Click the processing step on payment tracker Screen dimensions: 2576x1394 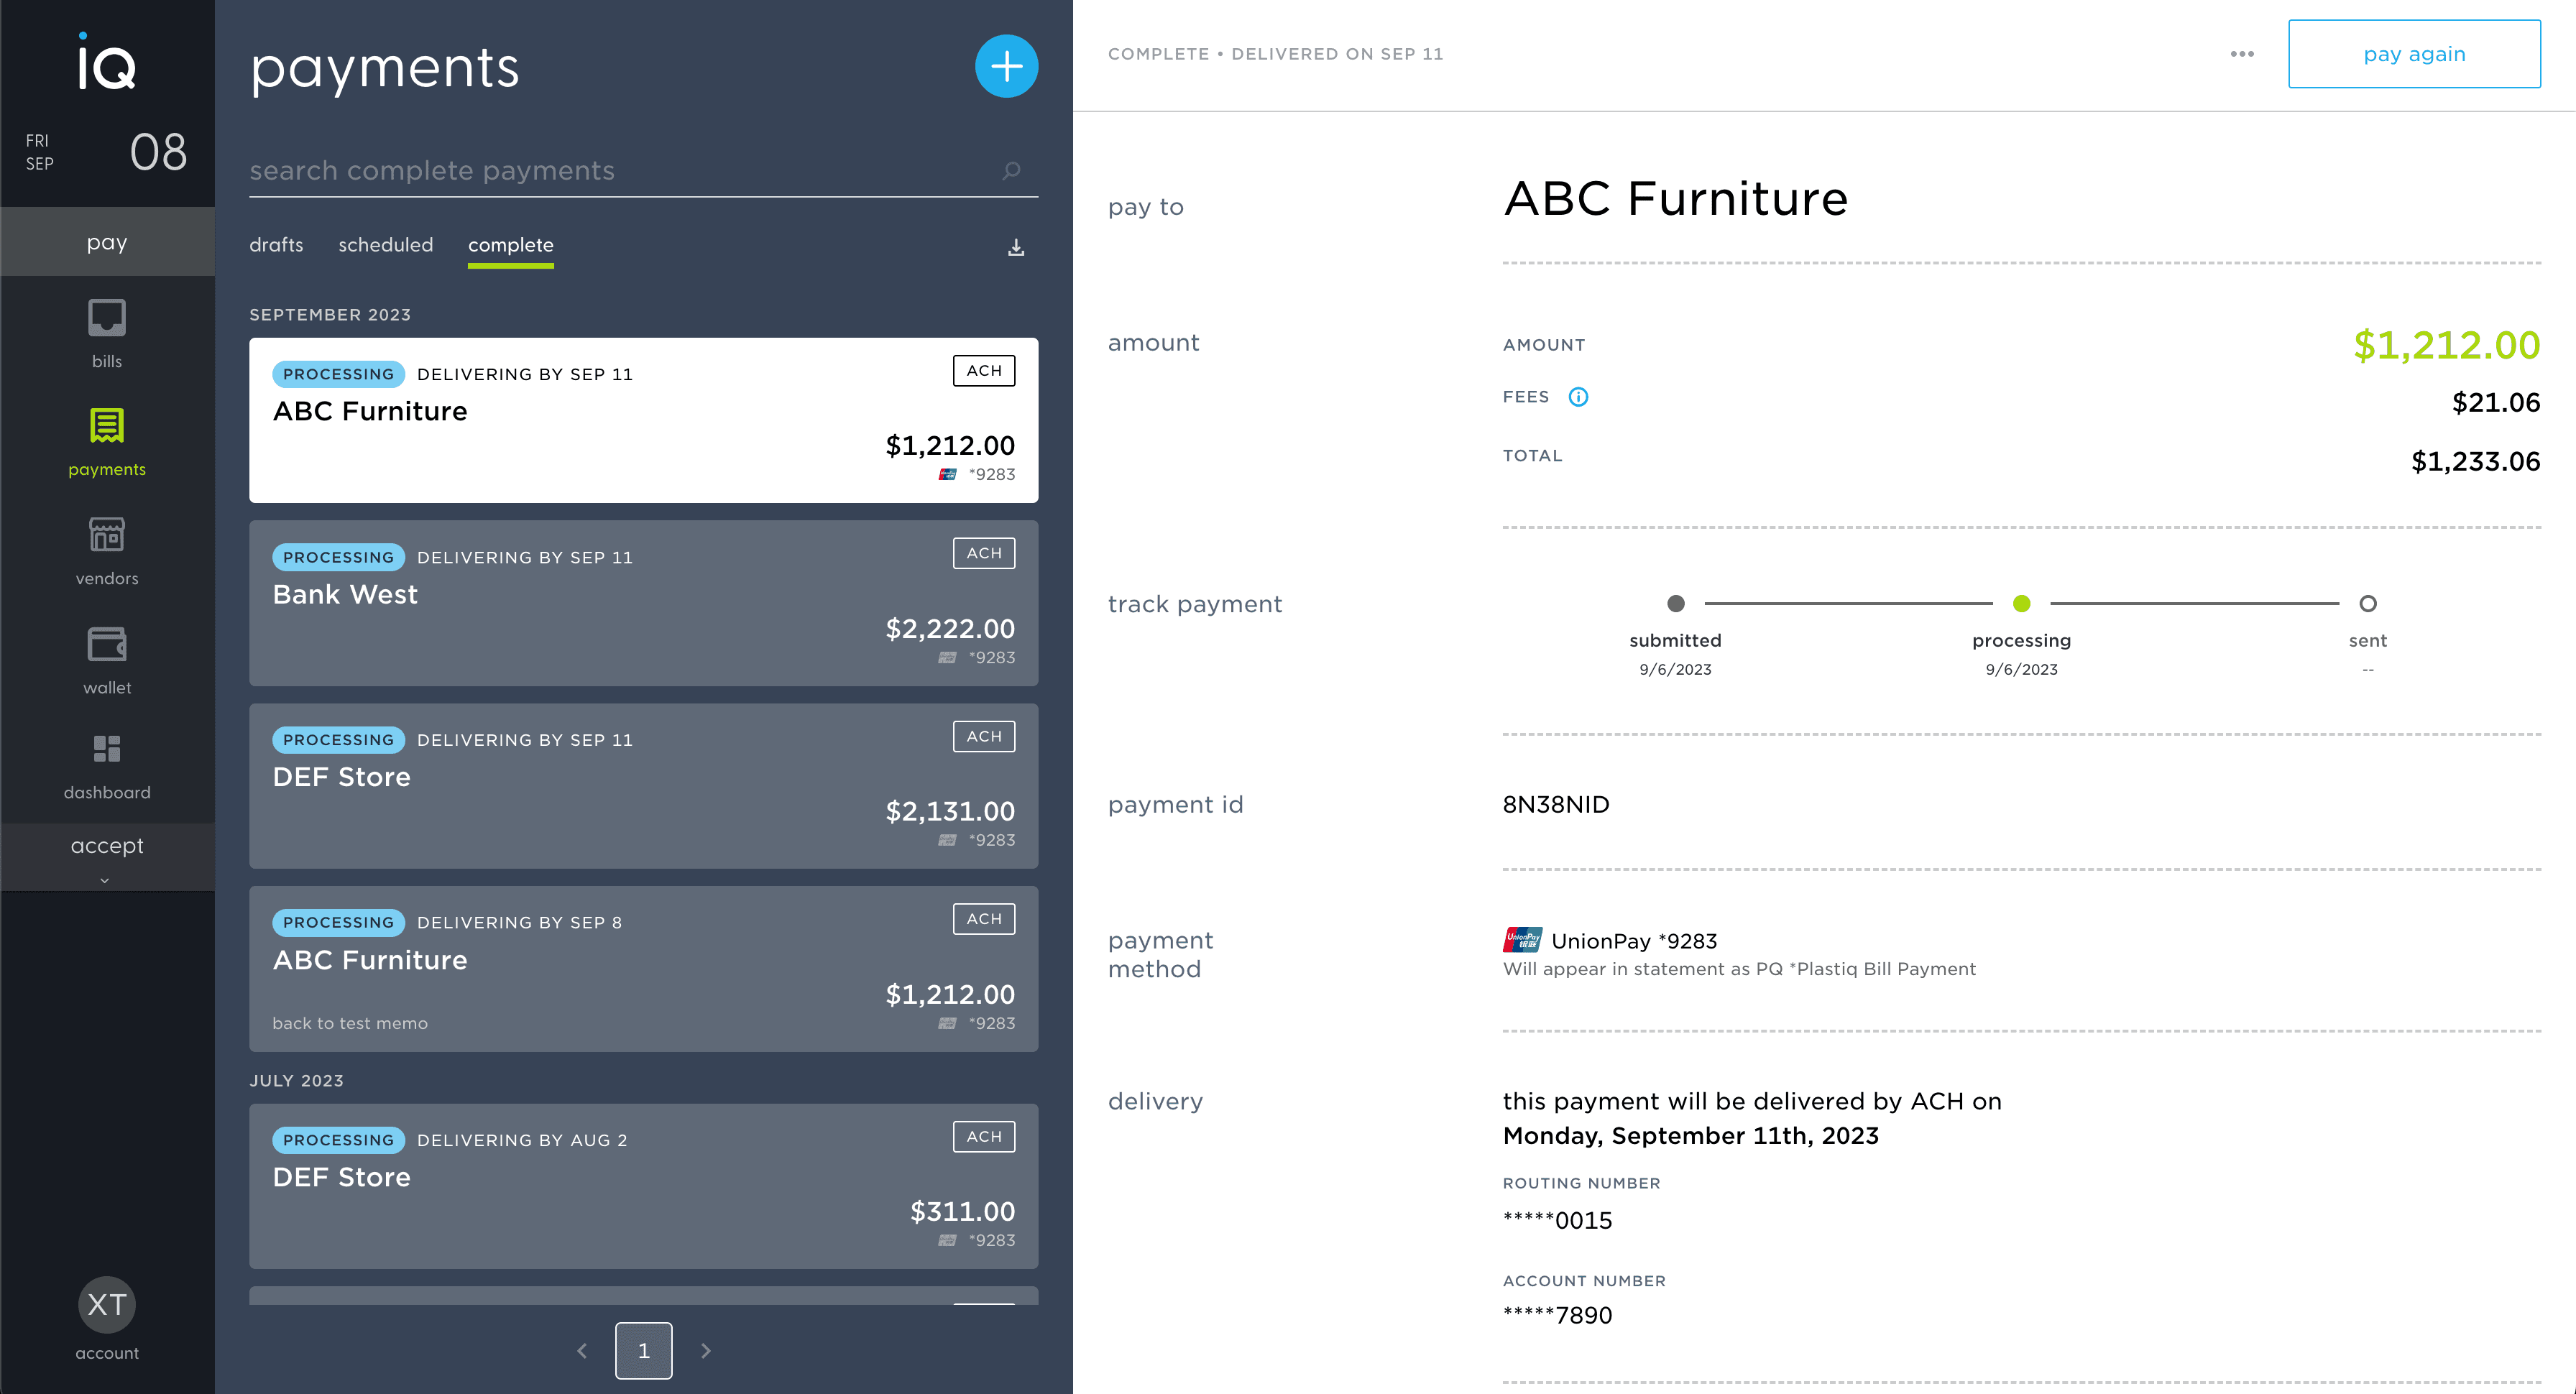click(x=2022, y=604)
